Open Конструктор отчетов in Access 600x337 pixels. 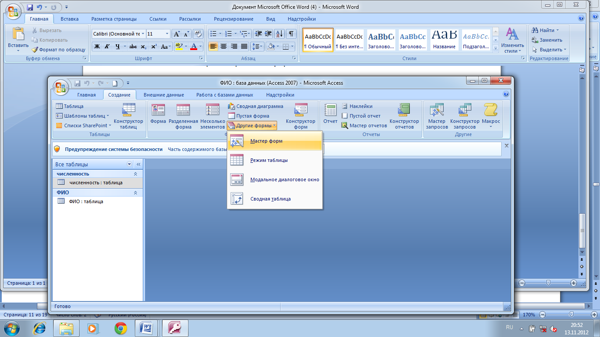(x=404, y=116)
